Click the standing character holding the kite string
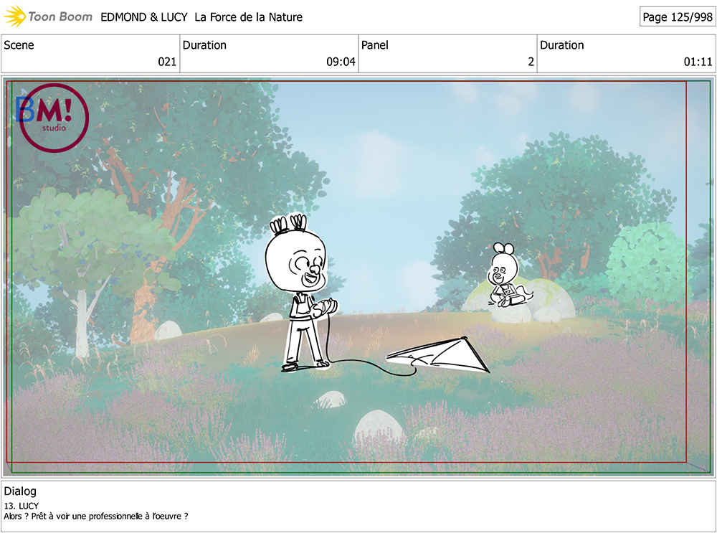The width and height of the screenshot is (717, 533). [302, 293]
